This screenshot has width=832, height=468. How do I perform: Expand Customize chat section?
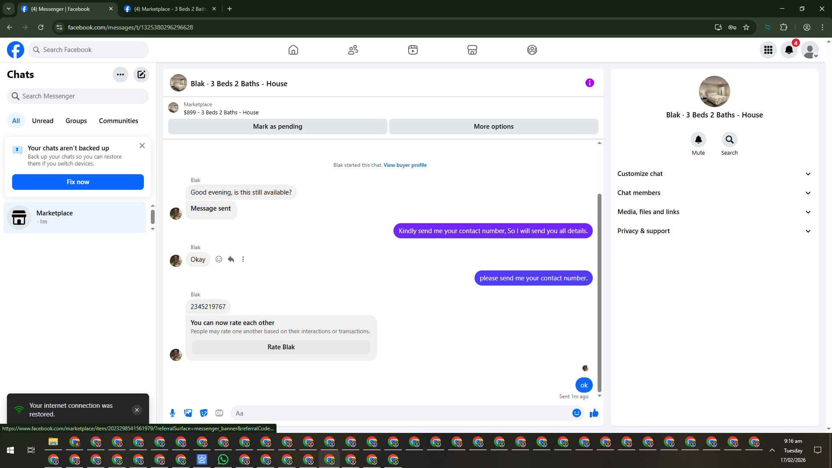point(714,174)
